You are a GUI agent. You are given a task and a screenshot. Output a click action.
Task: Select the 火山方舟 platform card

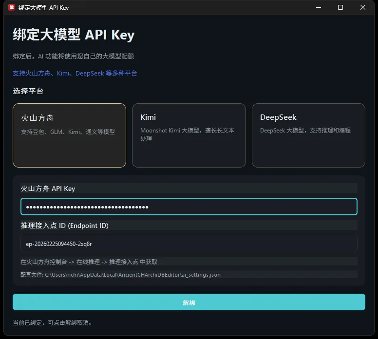pyautogui.click(x=69, y=135)
